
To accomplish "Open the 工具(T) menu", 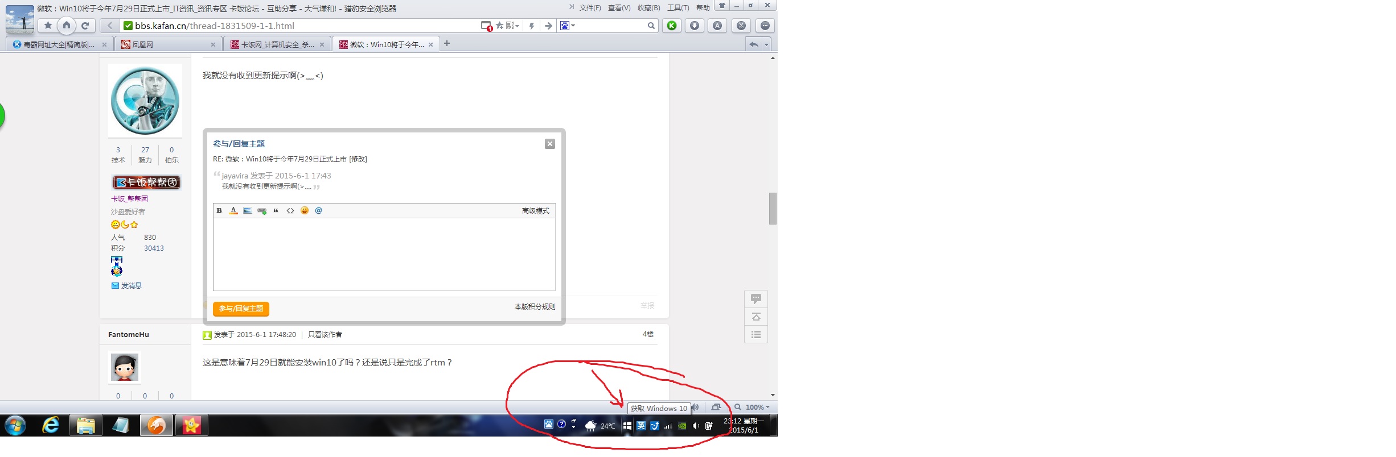I will (x=678, y=8).
